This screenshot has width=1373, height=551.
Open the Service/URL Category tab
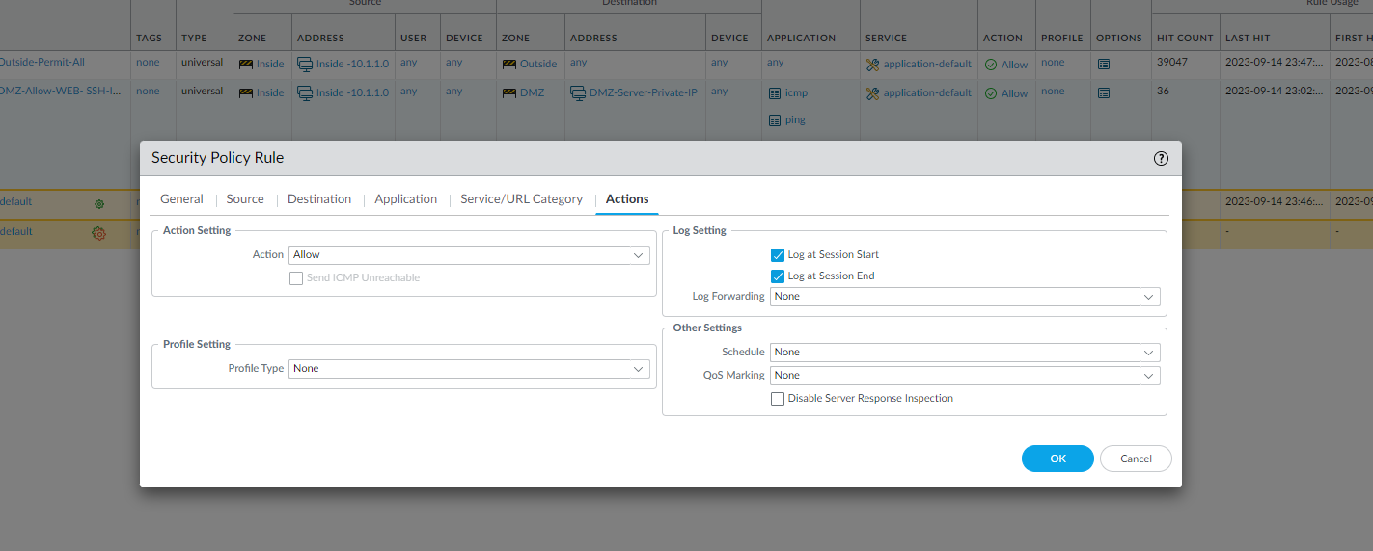521,199
